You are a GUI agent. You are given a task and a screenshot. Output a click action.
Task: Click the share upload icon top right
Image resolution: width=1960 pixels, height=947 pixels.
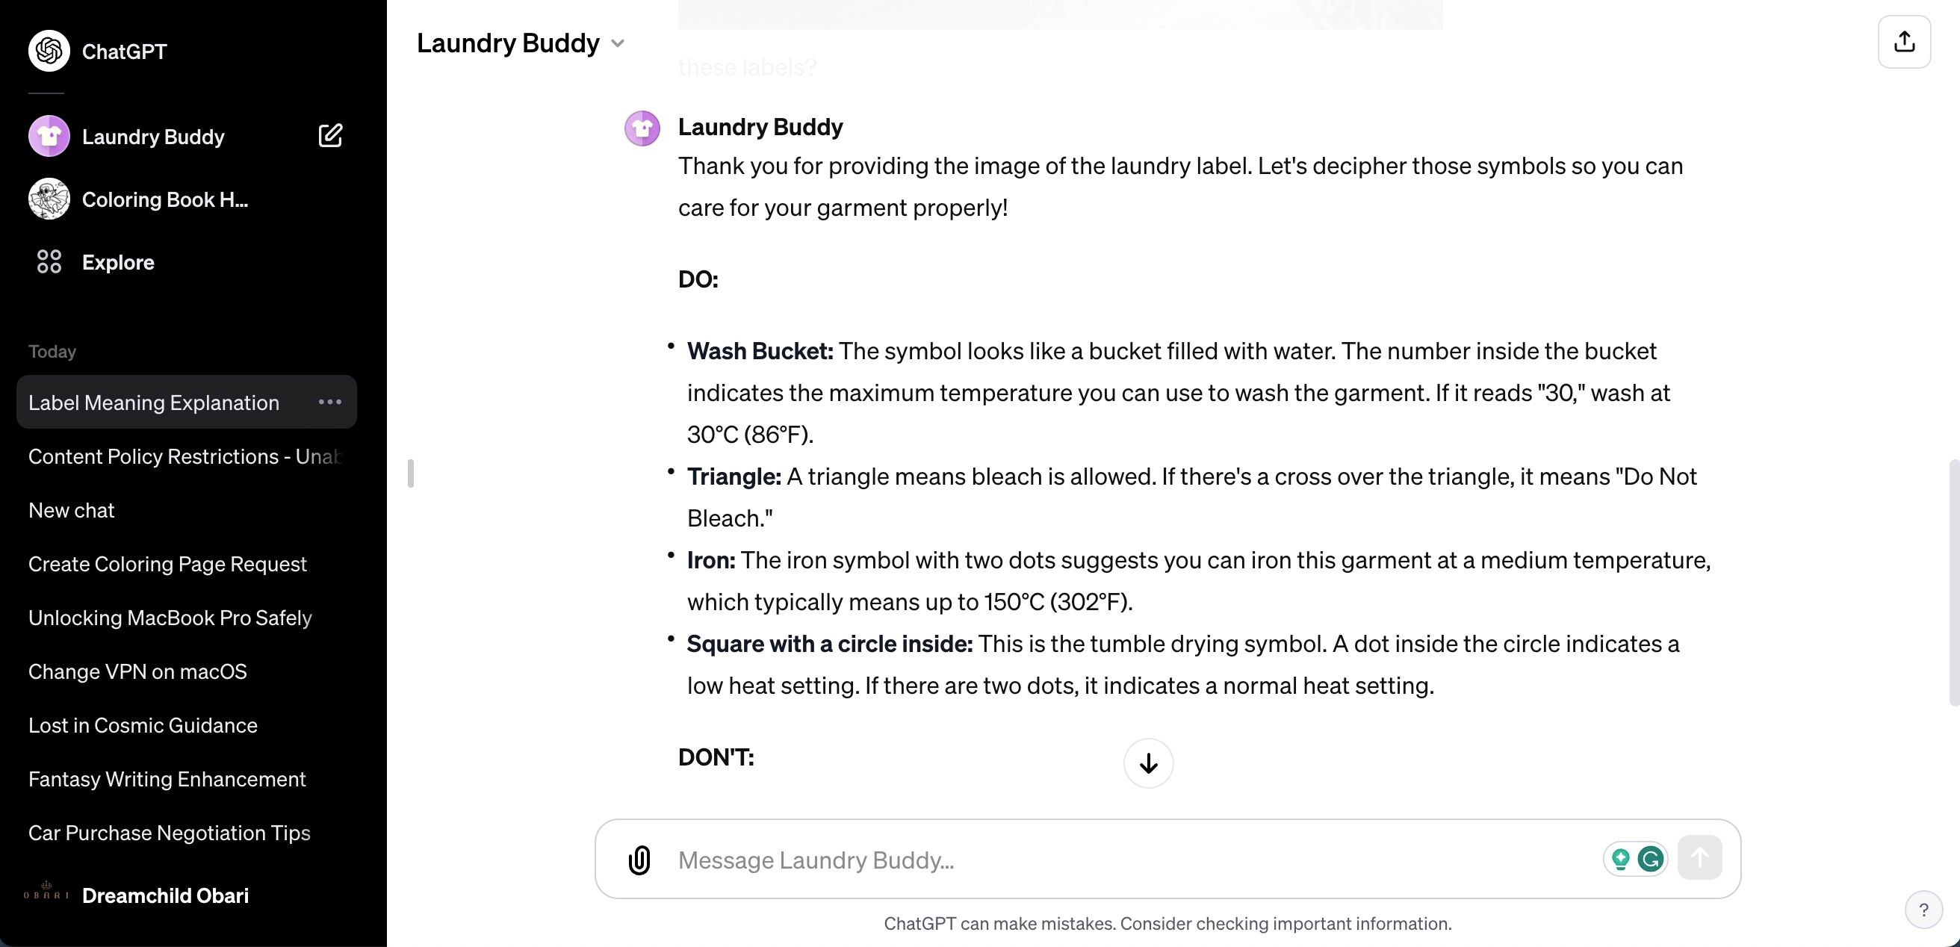pyautogui.click(x=1905, y=41)
